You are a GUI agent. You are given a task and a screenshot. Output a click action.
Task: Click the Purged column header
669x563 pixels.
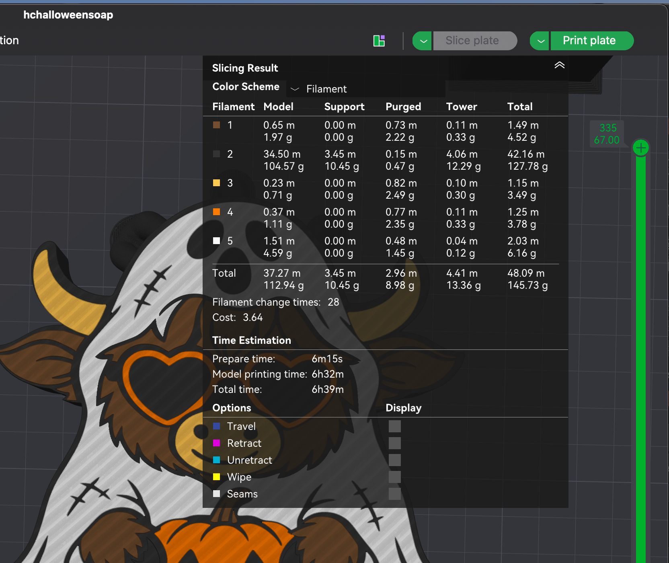[403, 107]
